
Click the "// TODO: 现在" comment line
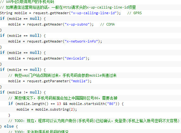[x=94, y=121]
